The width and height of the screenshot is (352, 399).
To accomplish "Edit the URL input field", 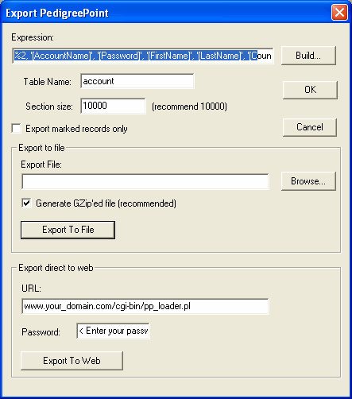I will coord(145,306).
